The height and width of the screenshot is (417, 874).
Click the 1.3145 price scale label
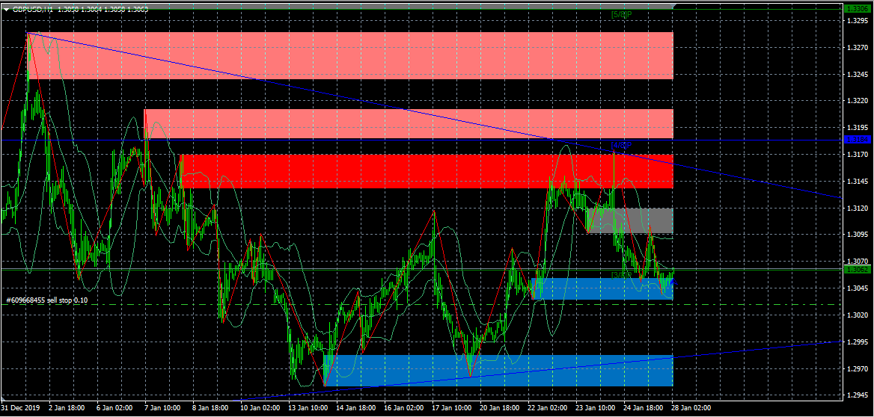coord(857,182)
